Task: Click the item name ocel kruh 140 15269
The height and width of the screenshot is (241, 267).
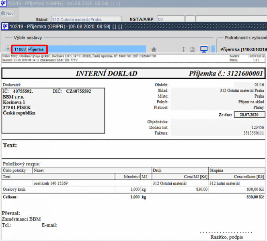Action: pos(51,183)
